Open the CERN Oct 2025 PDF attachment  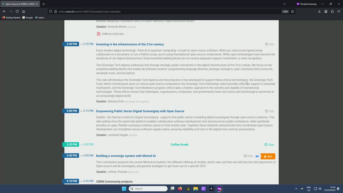coord(111,34)
